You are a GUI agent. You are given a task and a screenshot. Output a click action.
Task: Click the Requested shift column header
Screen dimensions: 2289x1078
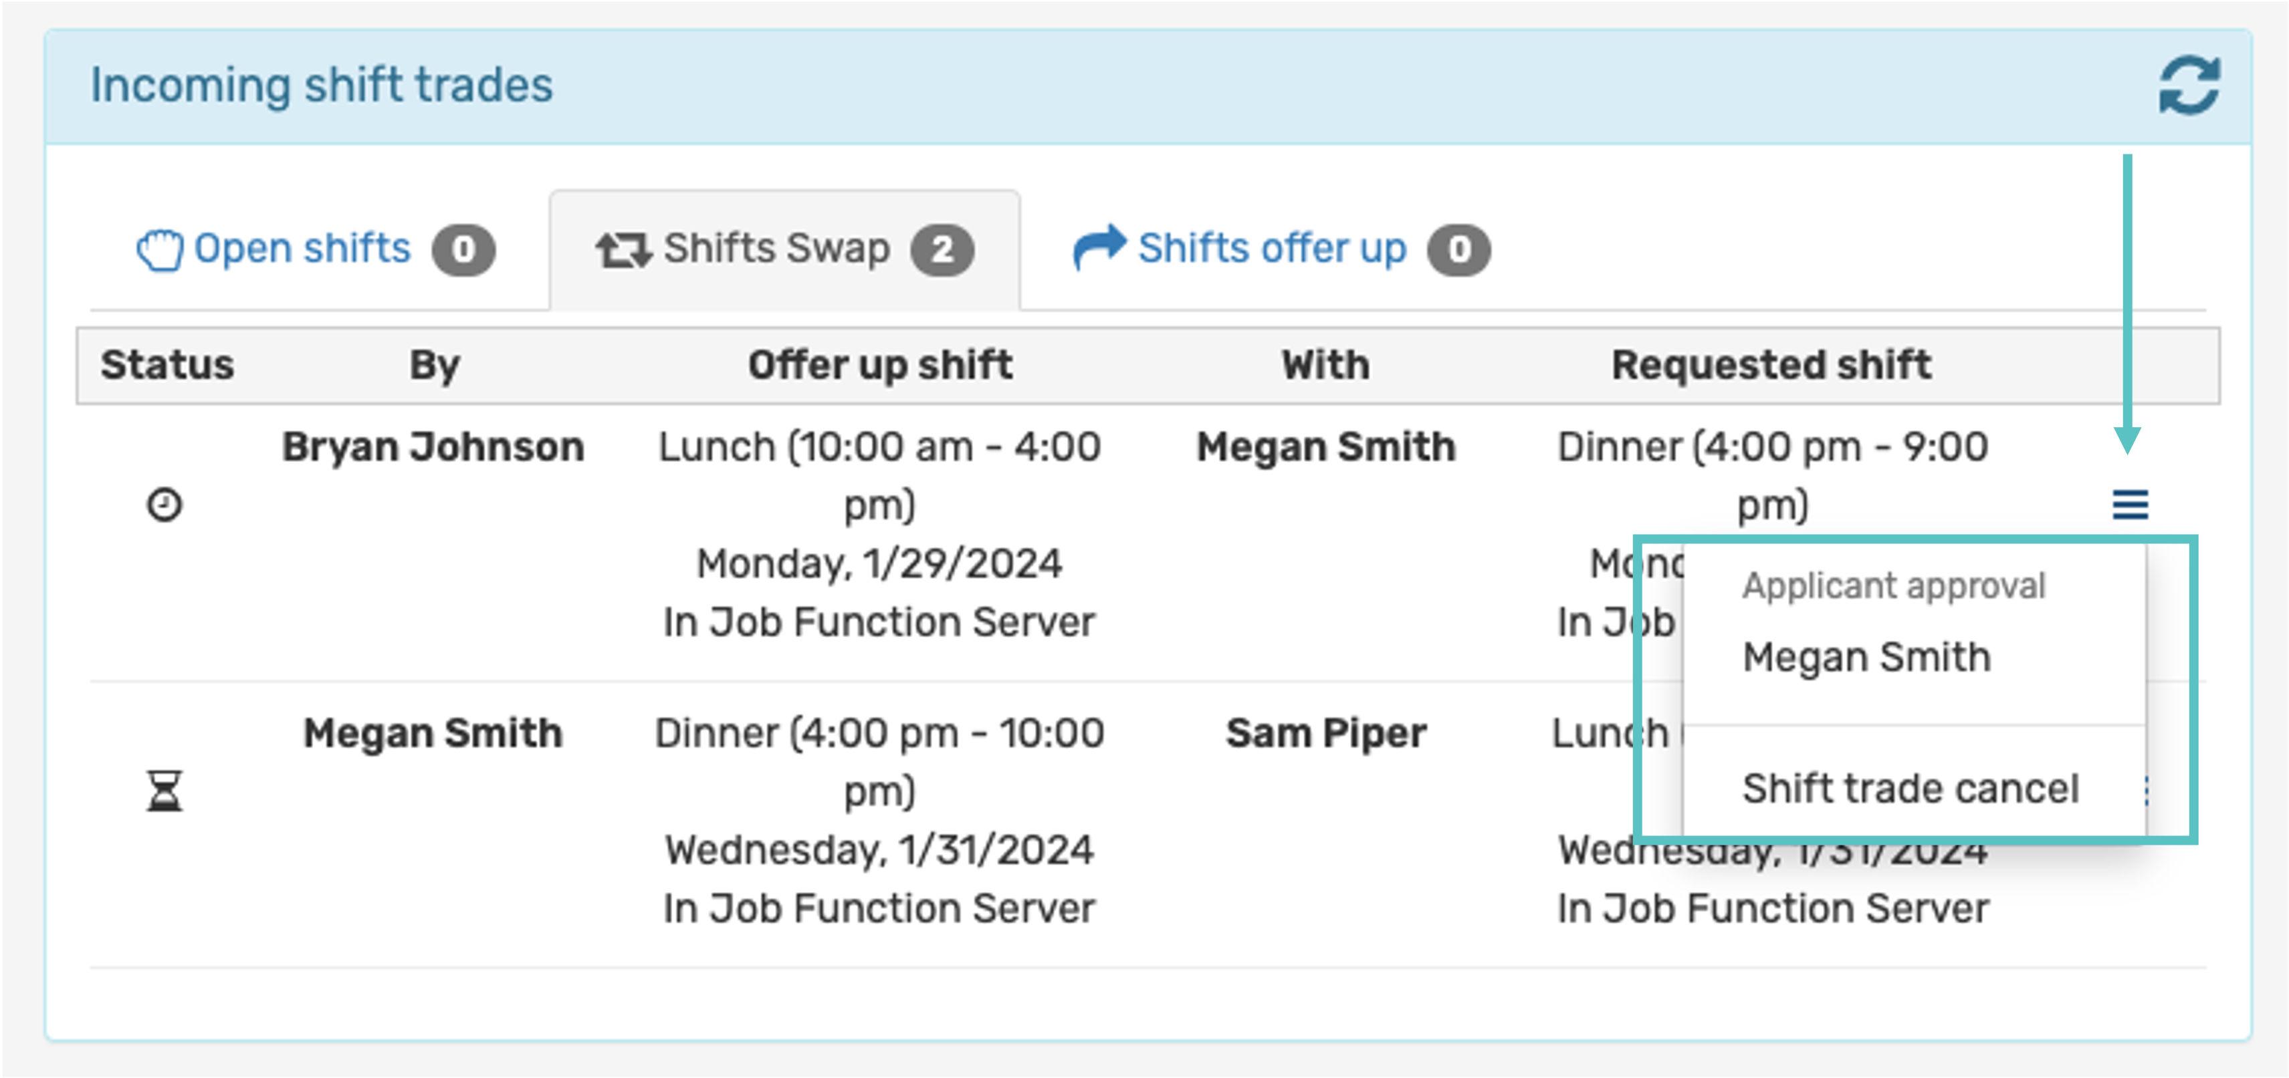point(1771,365)
